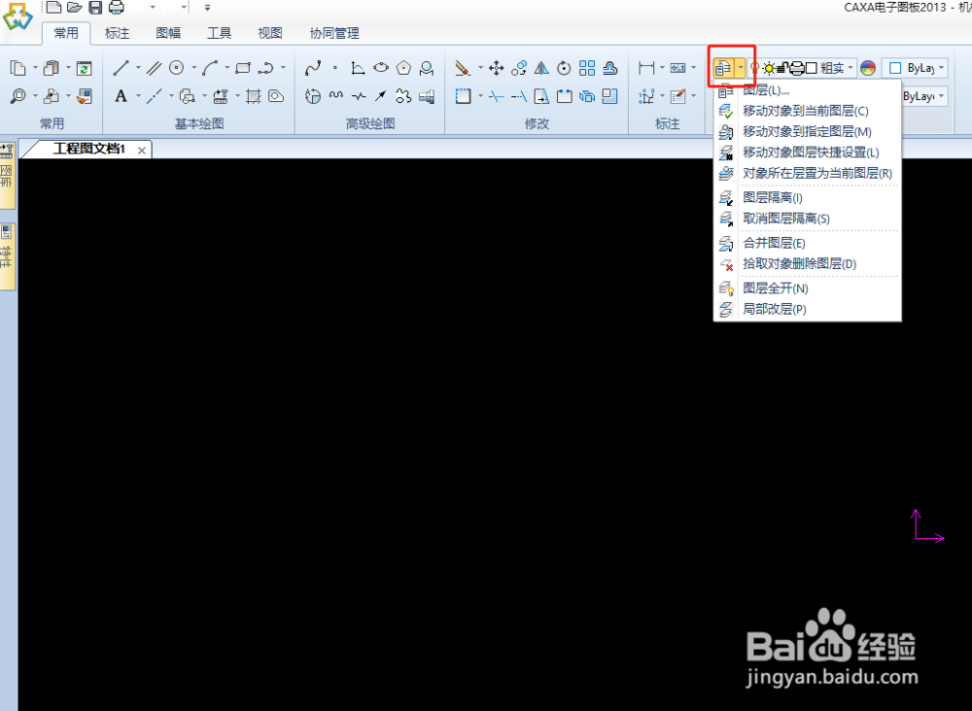Choose 对象所在层置为当前图层(R) menu entry
Viewport: 972px width, 711px height.
pyautogui.click(x=807, y=174)
